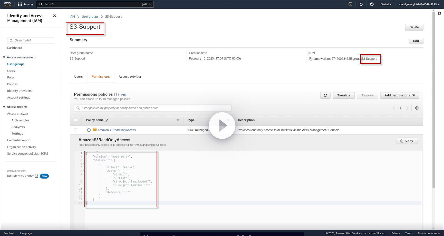This screenshot has height=236, width=444.
Task: Click the User groups breadcrumb link
Action: coord(90,17)
